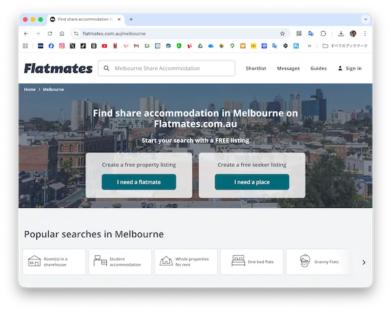Open the Chrome downloads icon
Screen dimensions: 391x312
pos(341,33)
